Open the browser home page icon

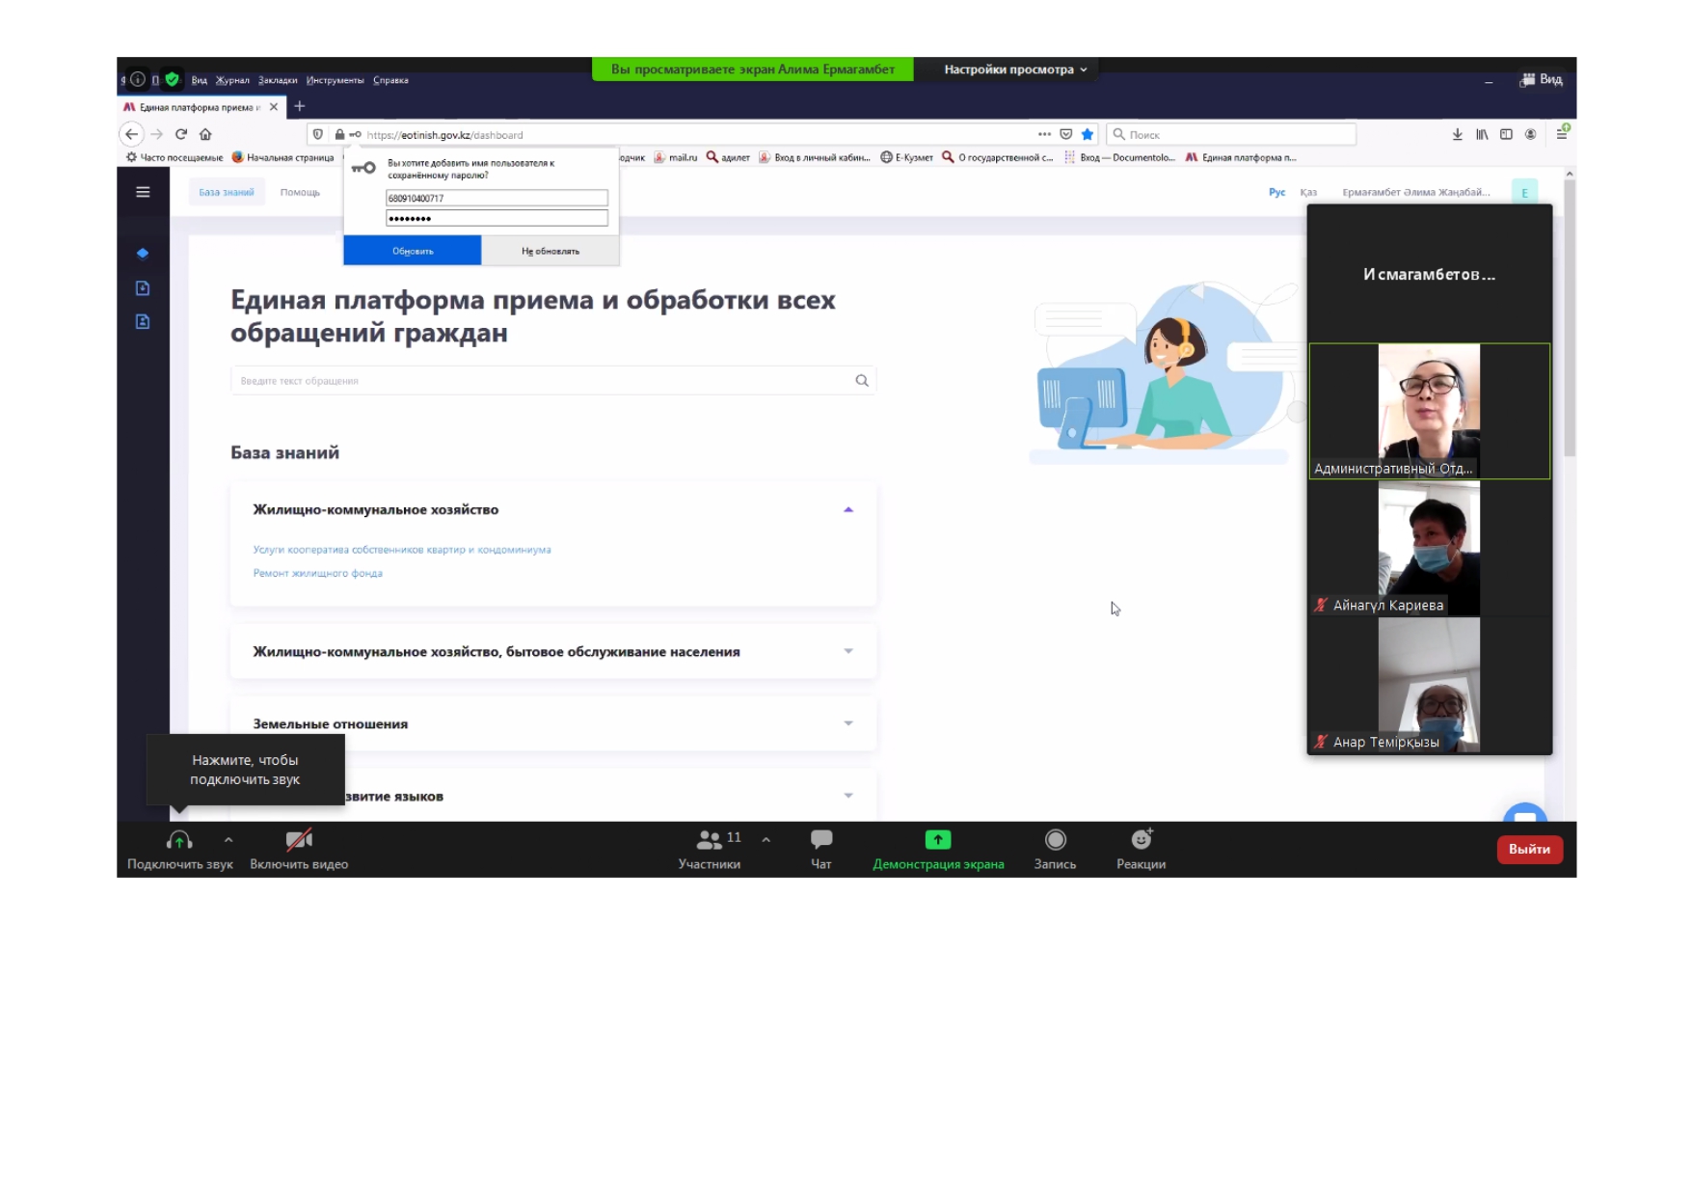click(x=205, y=134)
